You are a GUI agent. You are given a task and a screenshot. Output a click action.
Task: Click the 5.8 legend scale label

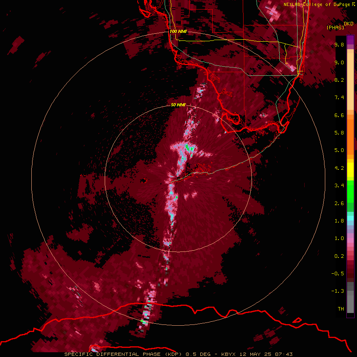[339, 133]
